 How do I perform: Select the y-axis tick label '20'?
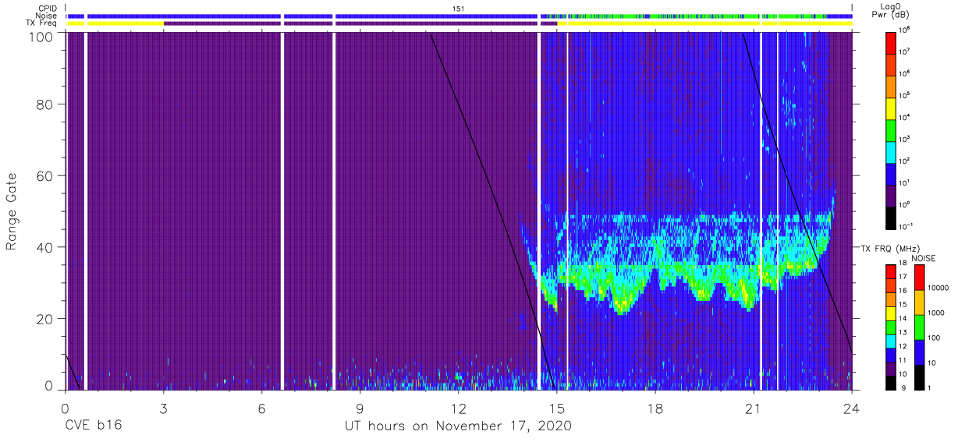[44, 319]
